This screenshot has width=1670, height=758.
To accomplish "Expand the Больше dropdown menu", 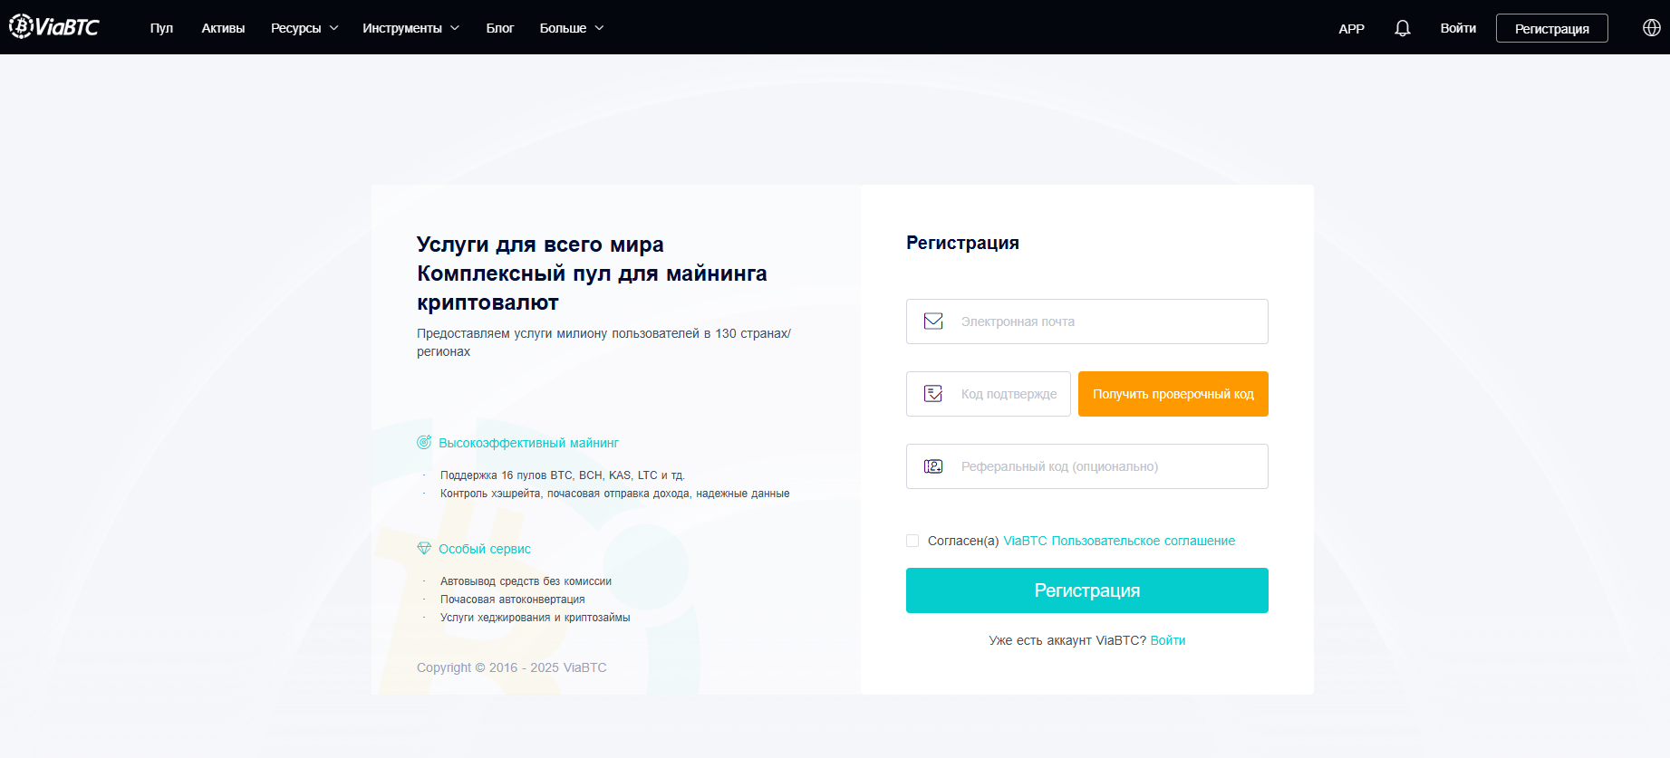I will 572,28.
